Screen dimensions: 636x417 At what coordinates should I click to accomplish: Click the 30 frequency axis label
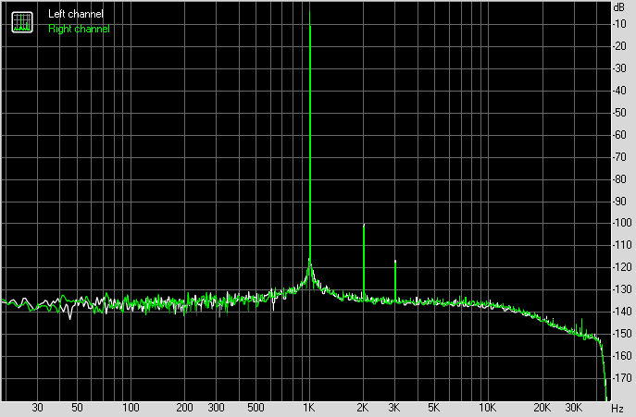point(37,407)
